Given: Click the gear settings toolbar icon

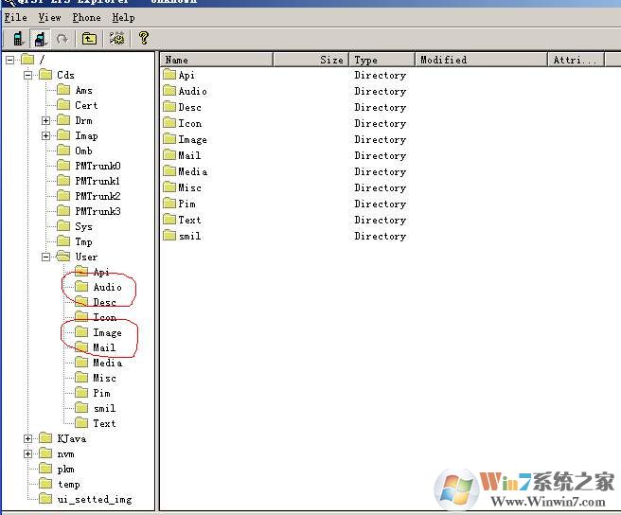Looking at the screenshot, I should pos(116,39).
